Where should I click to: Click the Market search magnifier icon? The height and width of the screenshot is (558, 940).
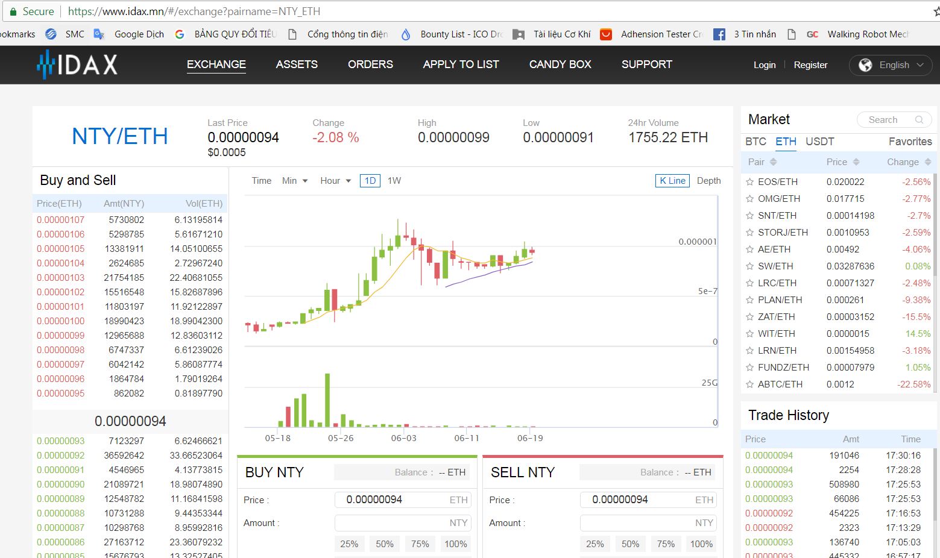(x=919, y=120)
